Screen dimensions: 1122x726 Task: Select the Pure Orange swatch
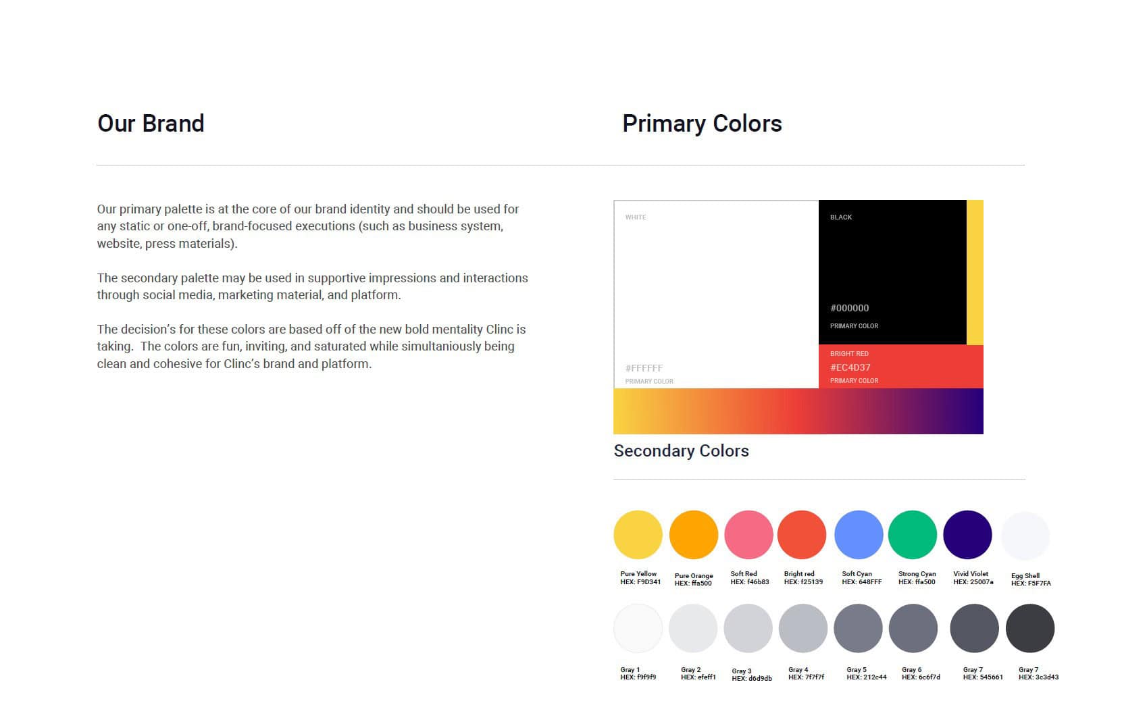694,535
